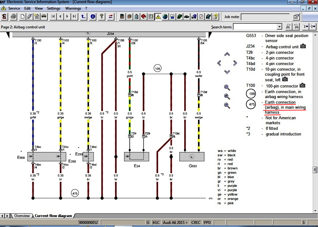Click the left-pointing list arrow icon

coord(306,27)
